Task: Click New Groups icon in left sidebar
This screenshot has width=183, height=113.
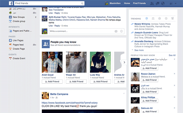Action: point(10,17)
